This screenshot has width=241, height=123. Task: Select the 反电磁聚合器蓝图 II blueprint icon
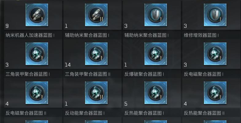37,93
